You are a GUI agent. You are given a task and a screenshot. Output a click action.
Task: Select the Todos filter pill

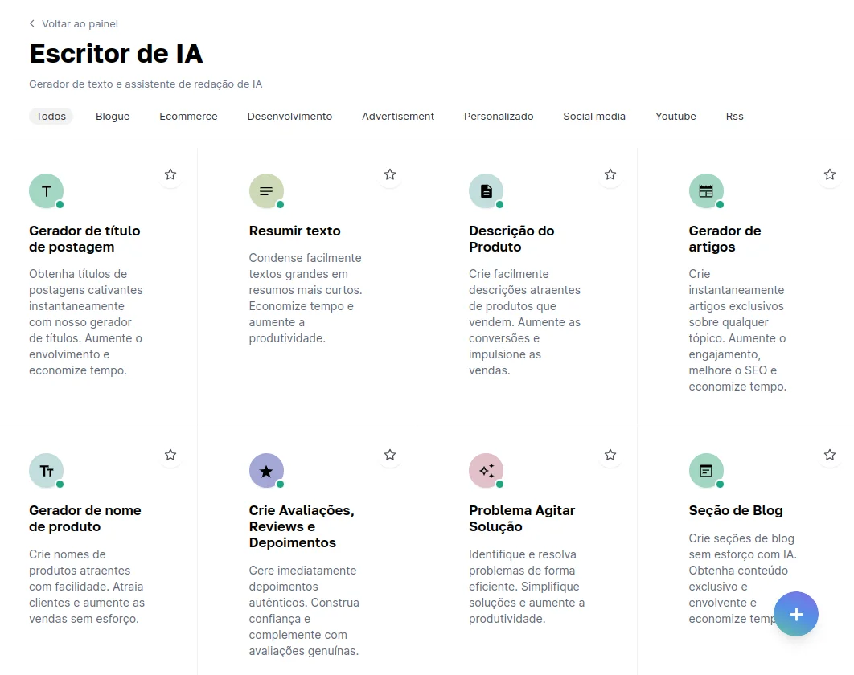[x=51, y=117]
